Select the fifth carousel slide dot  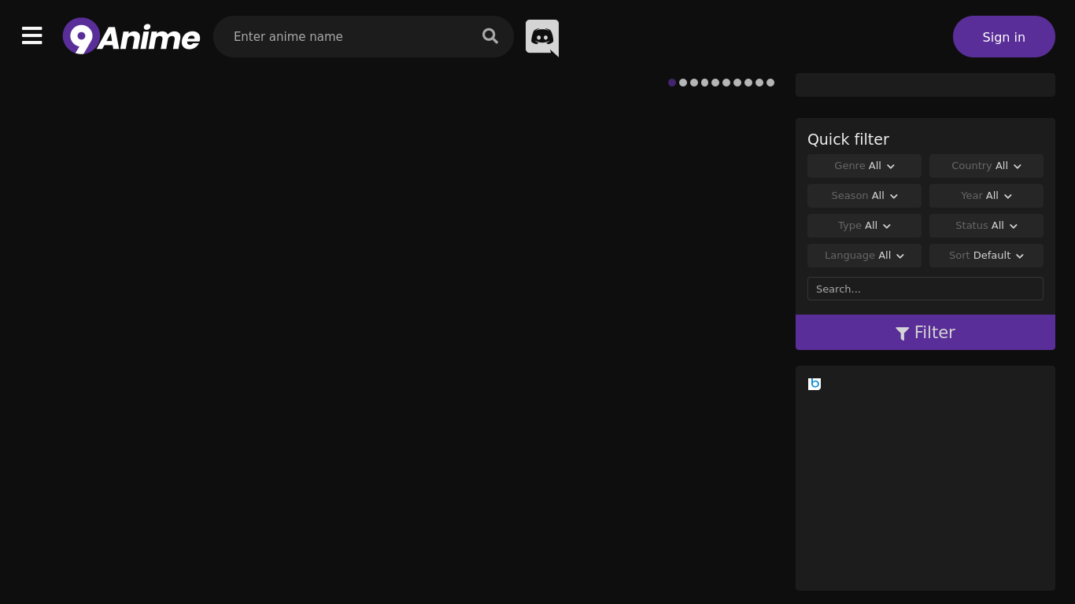click(x=715, y=83)
